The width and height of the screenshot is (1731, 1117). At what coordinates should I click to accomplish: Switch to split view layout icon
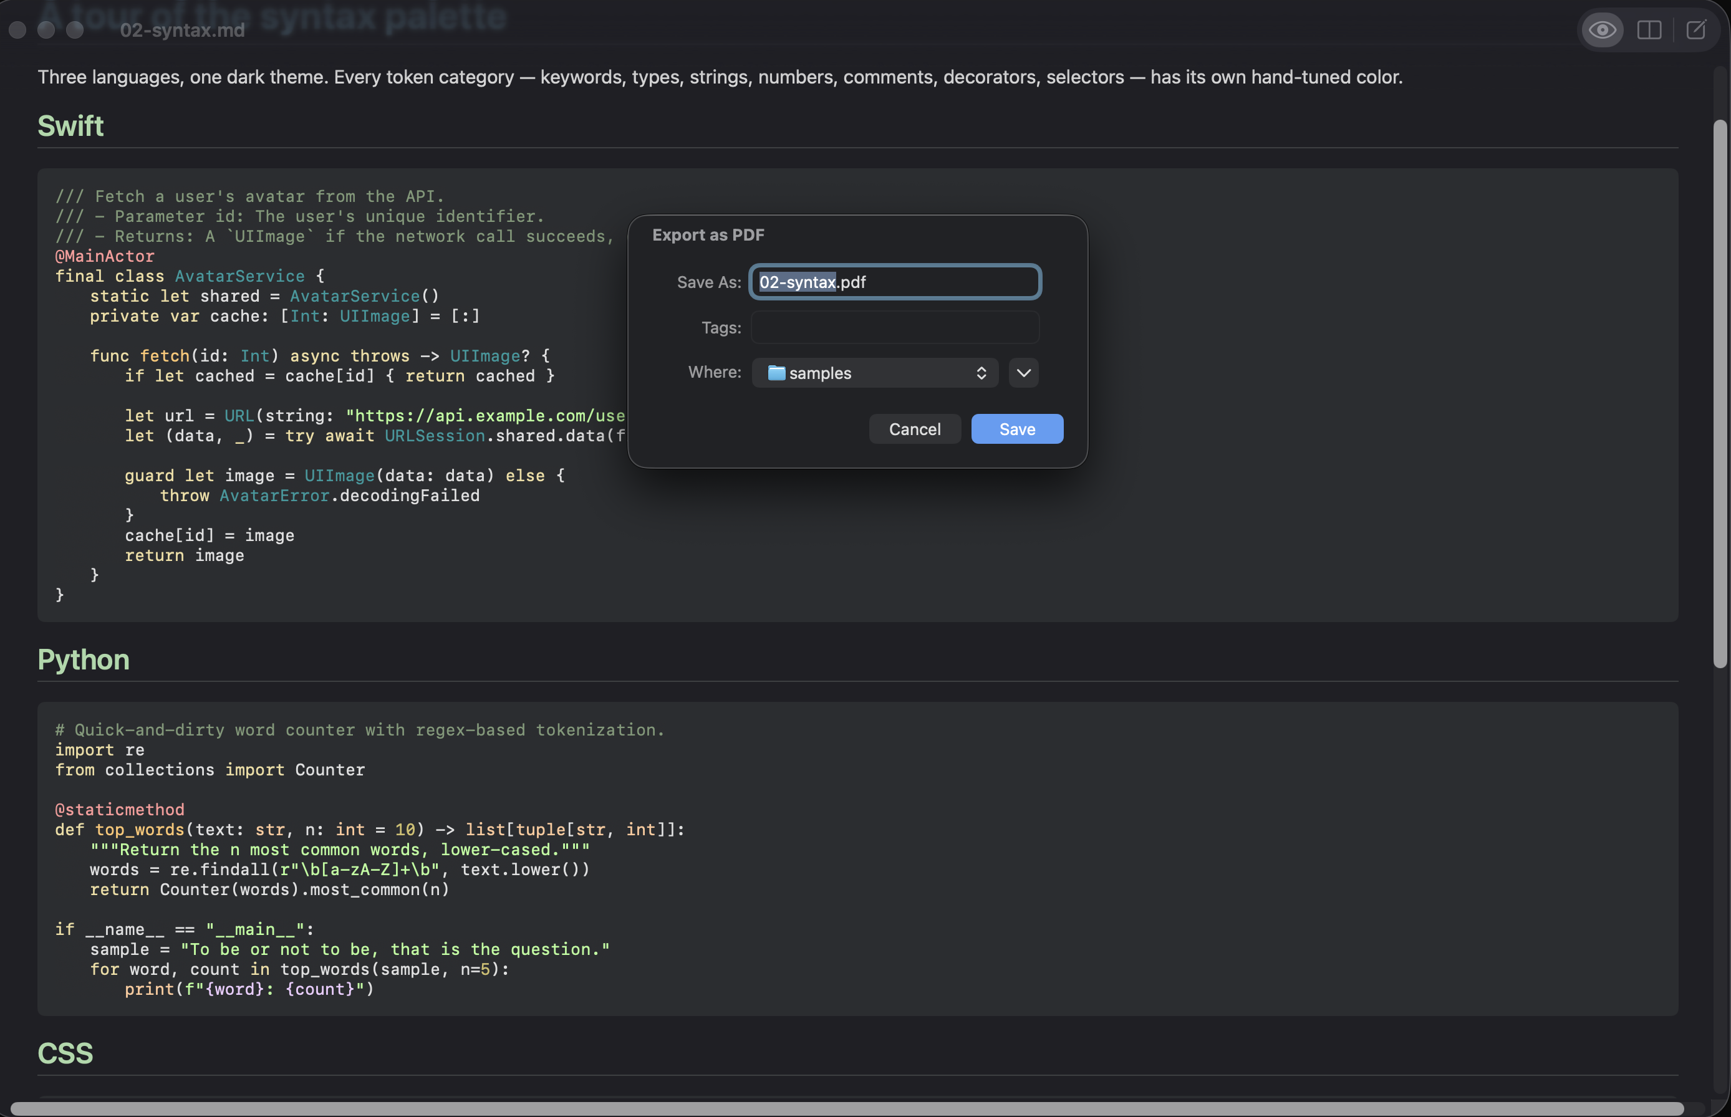point(1649,30)
